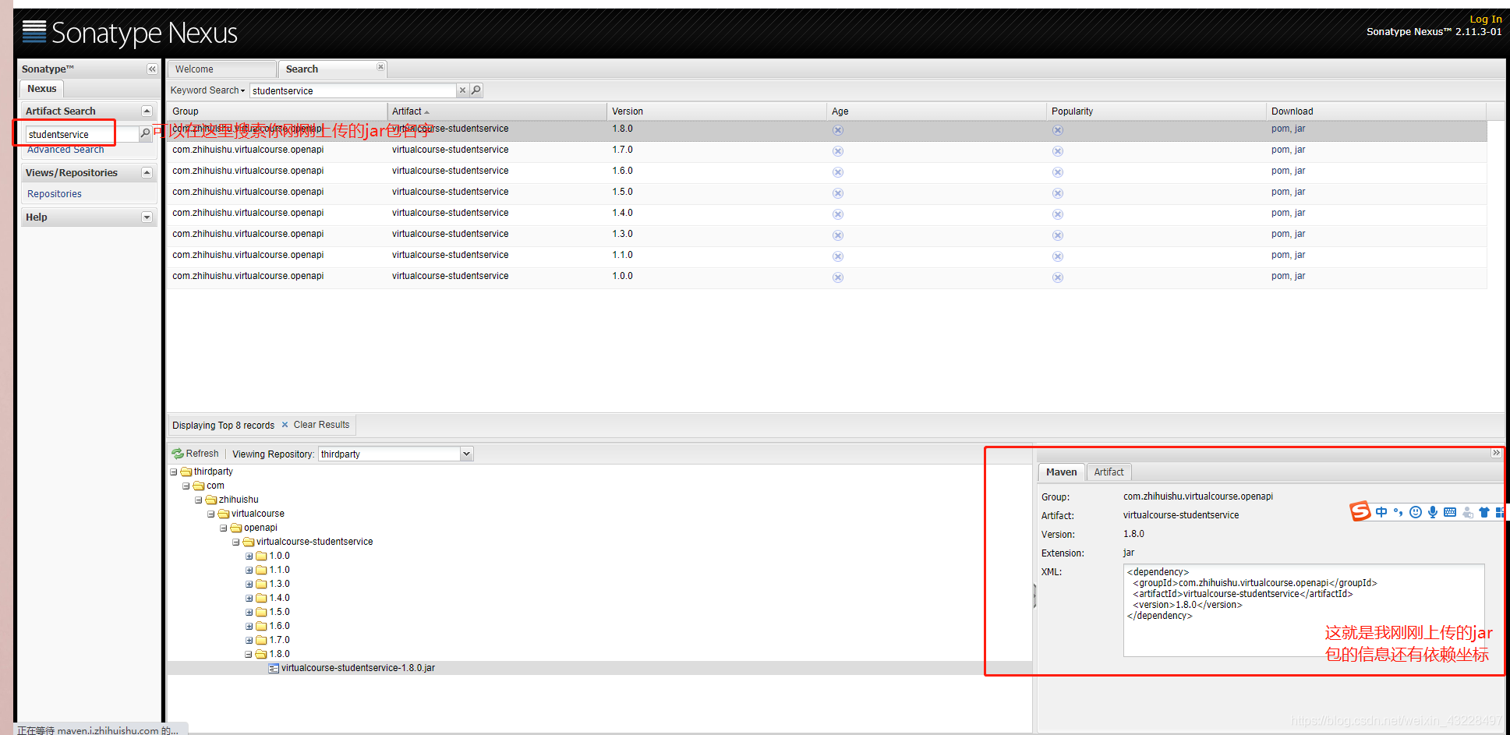This screenshot has width=1510, height=735.
Task: Open Sogou emoji smiley icon
Action: 1416,512
